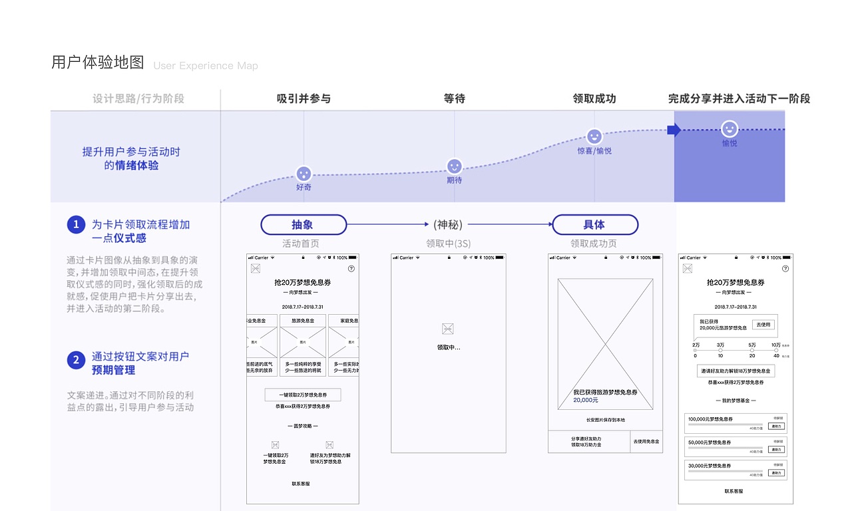Click the help question mark on 活动首页 wireframe
The width and height of the screenshot is (852, 511).
pos(352,267)
